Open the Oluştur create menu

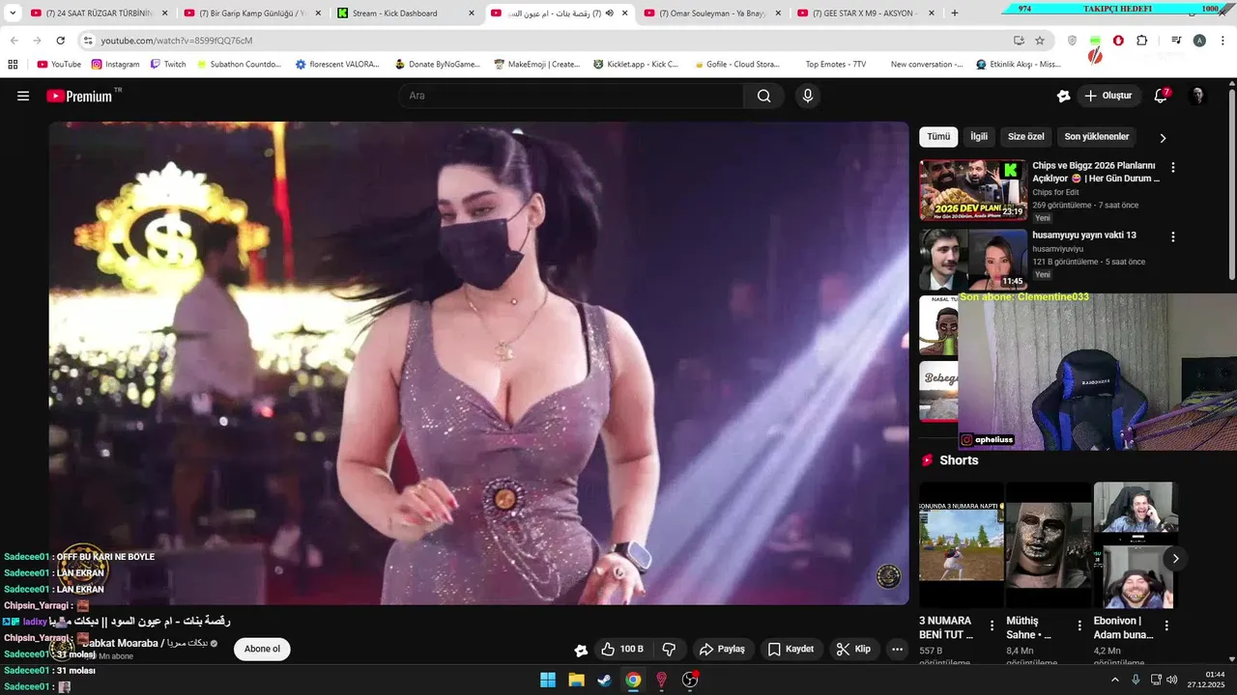point(1108,96)
